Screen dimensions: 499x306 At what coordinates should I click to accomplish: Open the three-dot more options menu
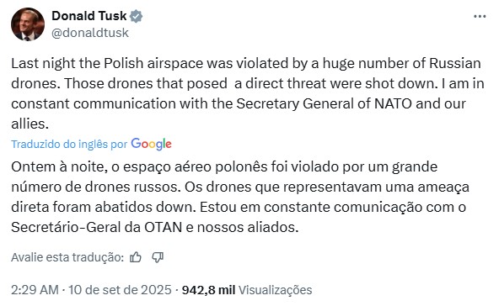pos(480,16)
